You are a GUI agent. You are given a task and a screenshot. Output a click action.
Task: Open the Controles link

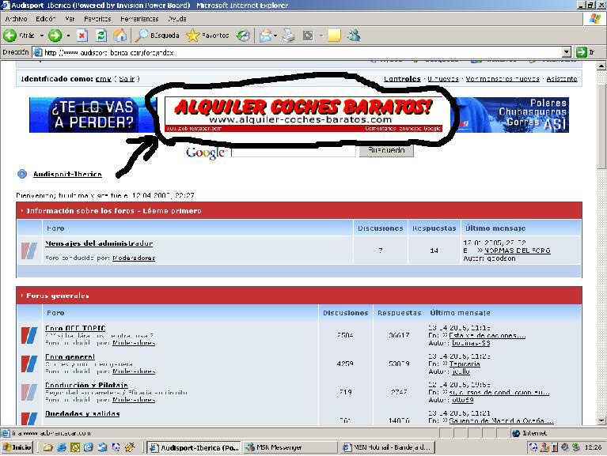tap(402, 79)
